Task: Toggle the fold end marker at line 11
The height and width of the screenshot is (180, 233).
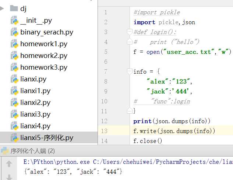Action: tap(130, 111)
